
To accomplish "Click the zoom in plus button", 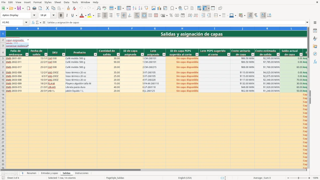I will (309, 178).
